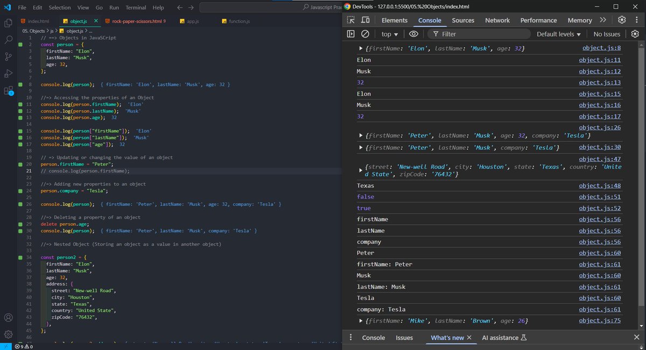Screen dimensions: 646x350
Task: Activate the DevTools inspect element picker
Action: pos(351,20)
